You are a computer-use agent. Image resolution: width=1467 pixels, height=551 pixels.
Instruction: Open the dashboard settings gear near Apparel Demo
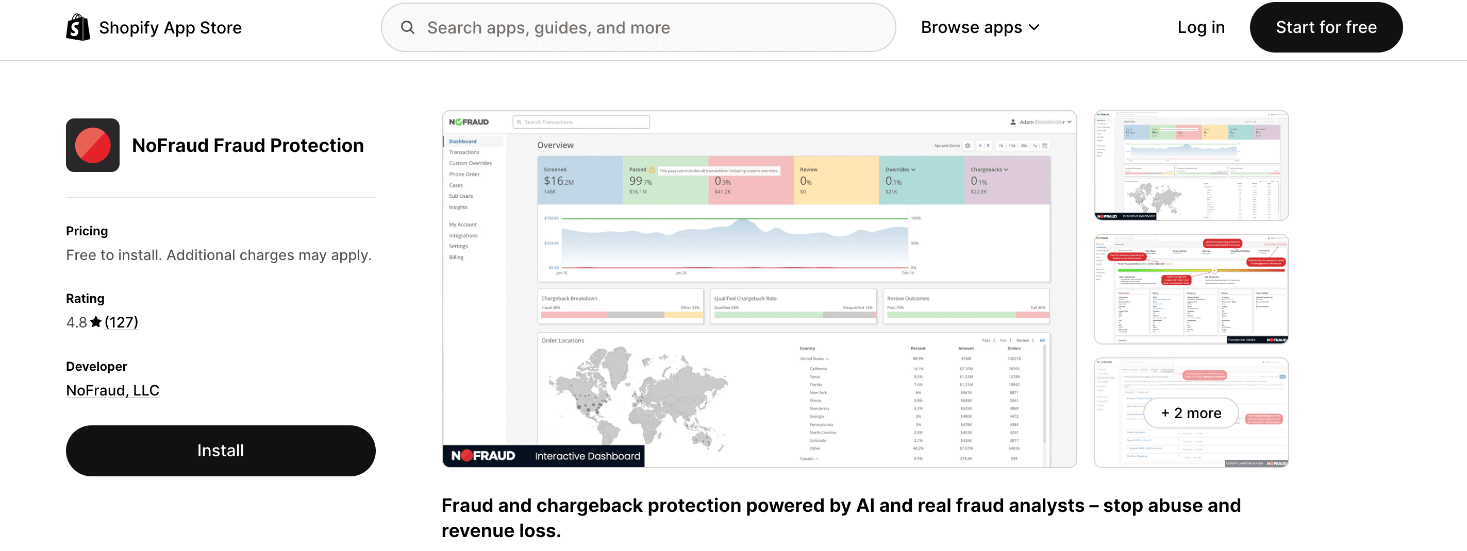(x=968, y=147)
